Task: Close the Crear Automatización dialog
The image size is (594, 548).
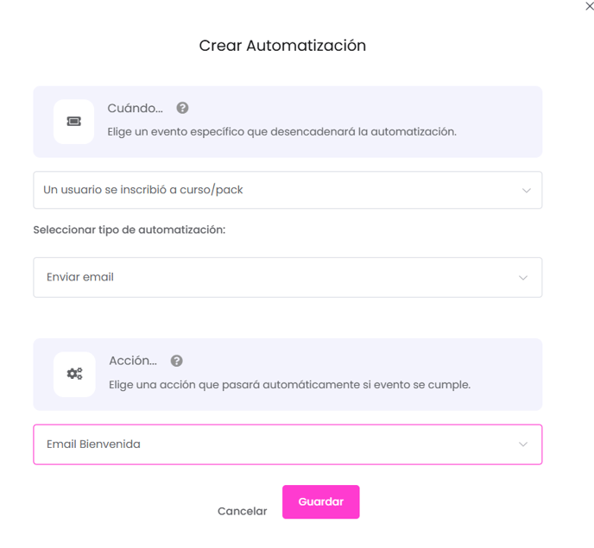Action: click(x=590, y=6)
